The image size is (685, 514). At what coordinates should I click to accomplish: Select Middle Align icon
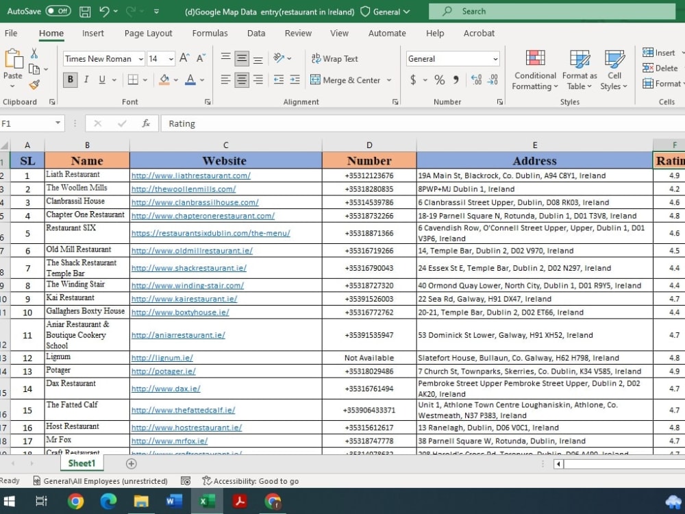point(242,58)
